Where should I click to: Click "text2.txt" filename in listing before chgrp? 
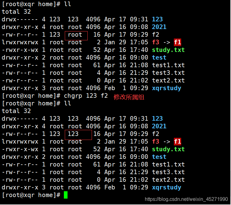[x=168, y=81]
